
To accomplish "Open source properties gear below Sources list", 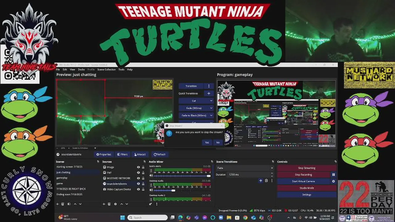I will (115, 204).
